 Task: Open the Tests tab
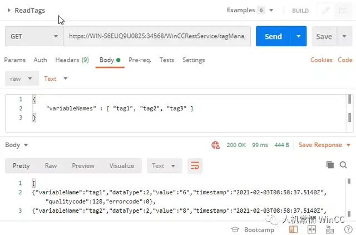click(x=167, y=60)
